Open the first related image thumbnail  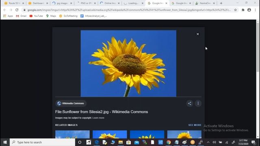[72, 134]
